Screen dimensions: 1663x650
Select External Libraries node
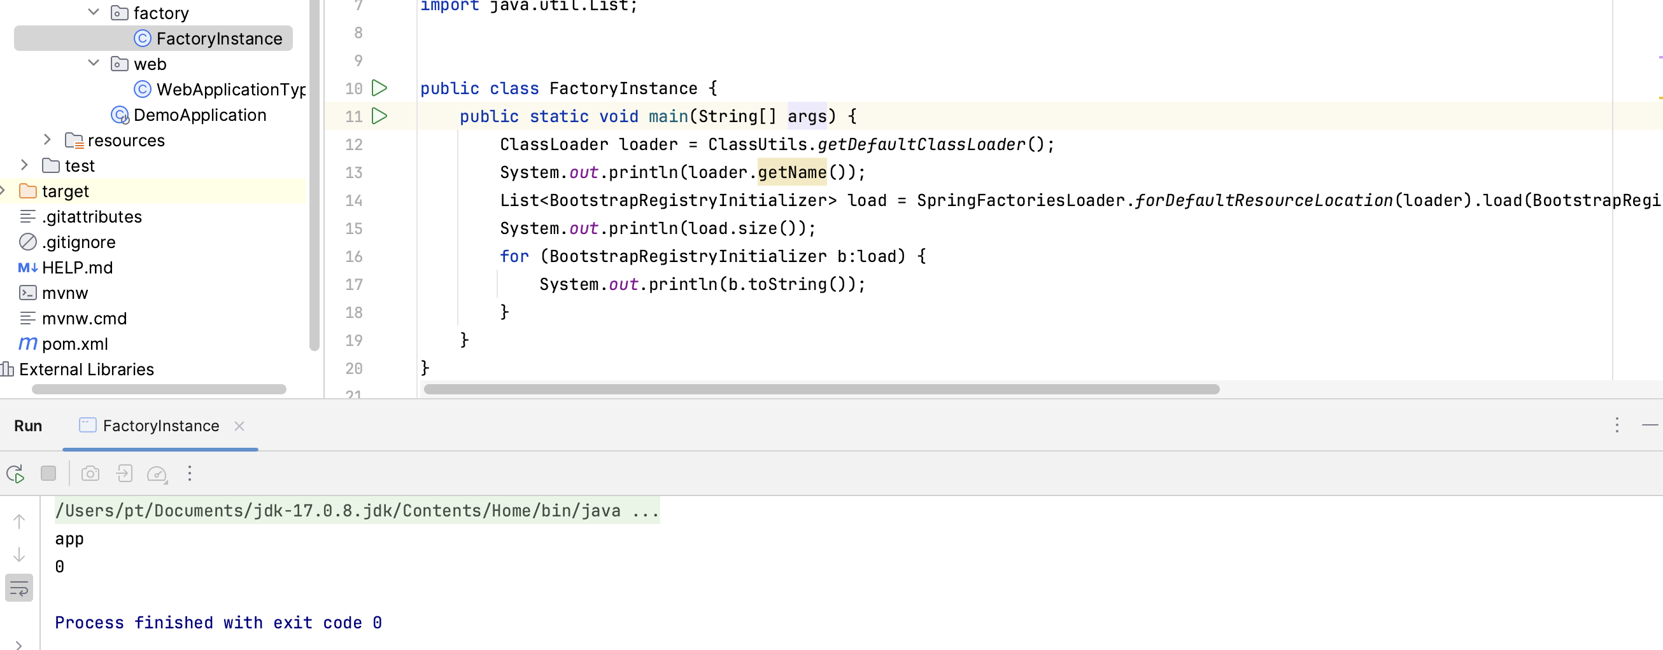tap(87, 370)
